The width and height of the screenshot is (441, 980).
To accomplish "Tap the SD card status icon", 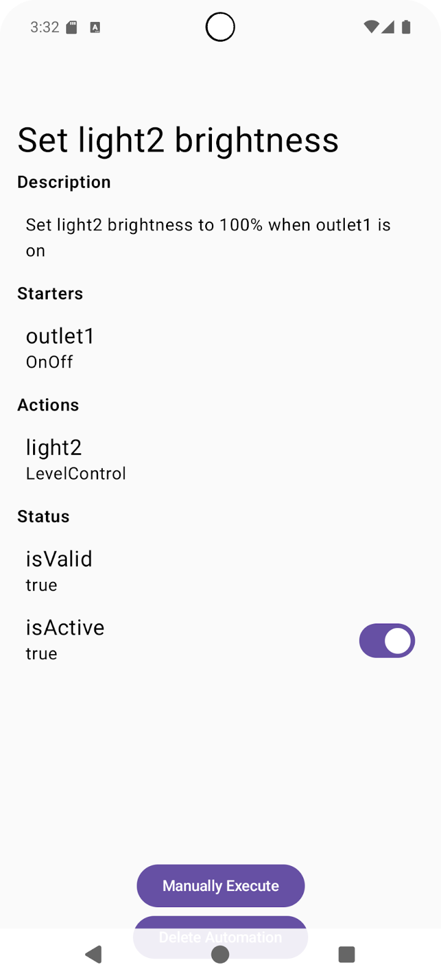I will click(x=72, y=27).
